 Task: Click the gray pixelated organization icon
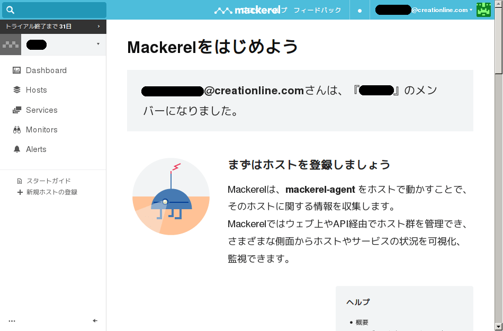(11, 44)
